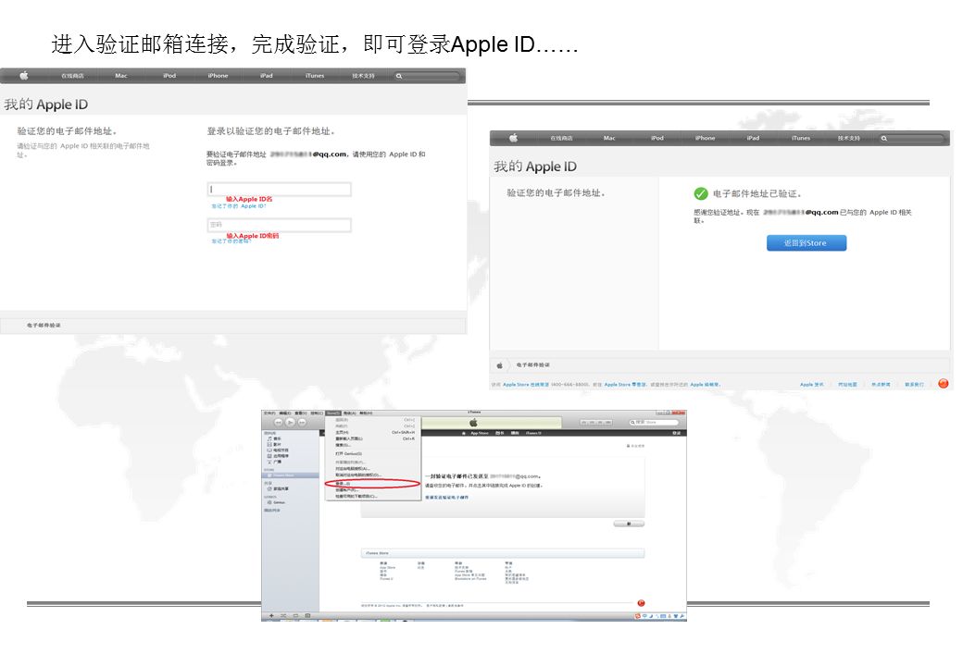963x666 pixels.
Task: Open iPod tab in right verified page
Action: (x=657, y=138)
